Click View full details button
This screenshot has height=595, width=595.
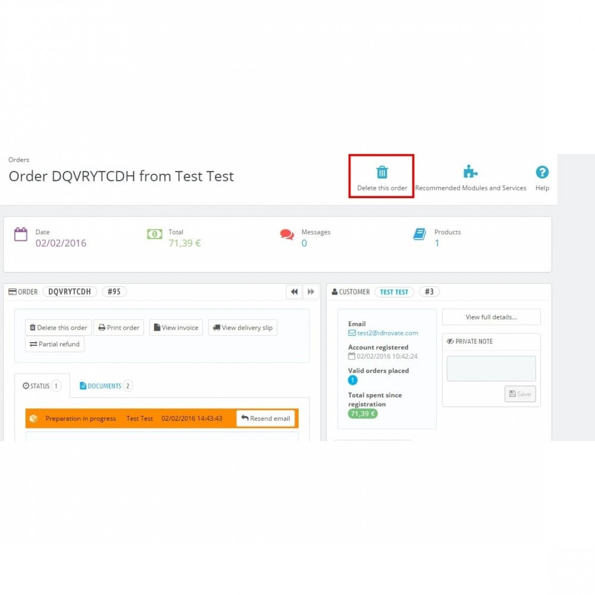point(491,317)
